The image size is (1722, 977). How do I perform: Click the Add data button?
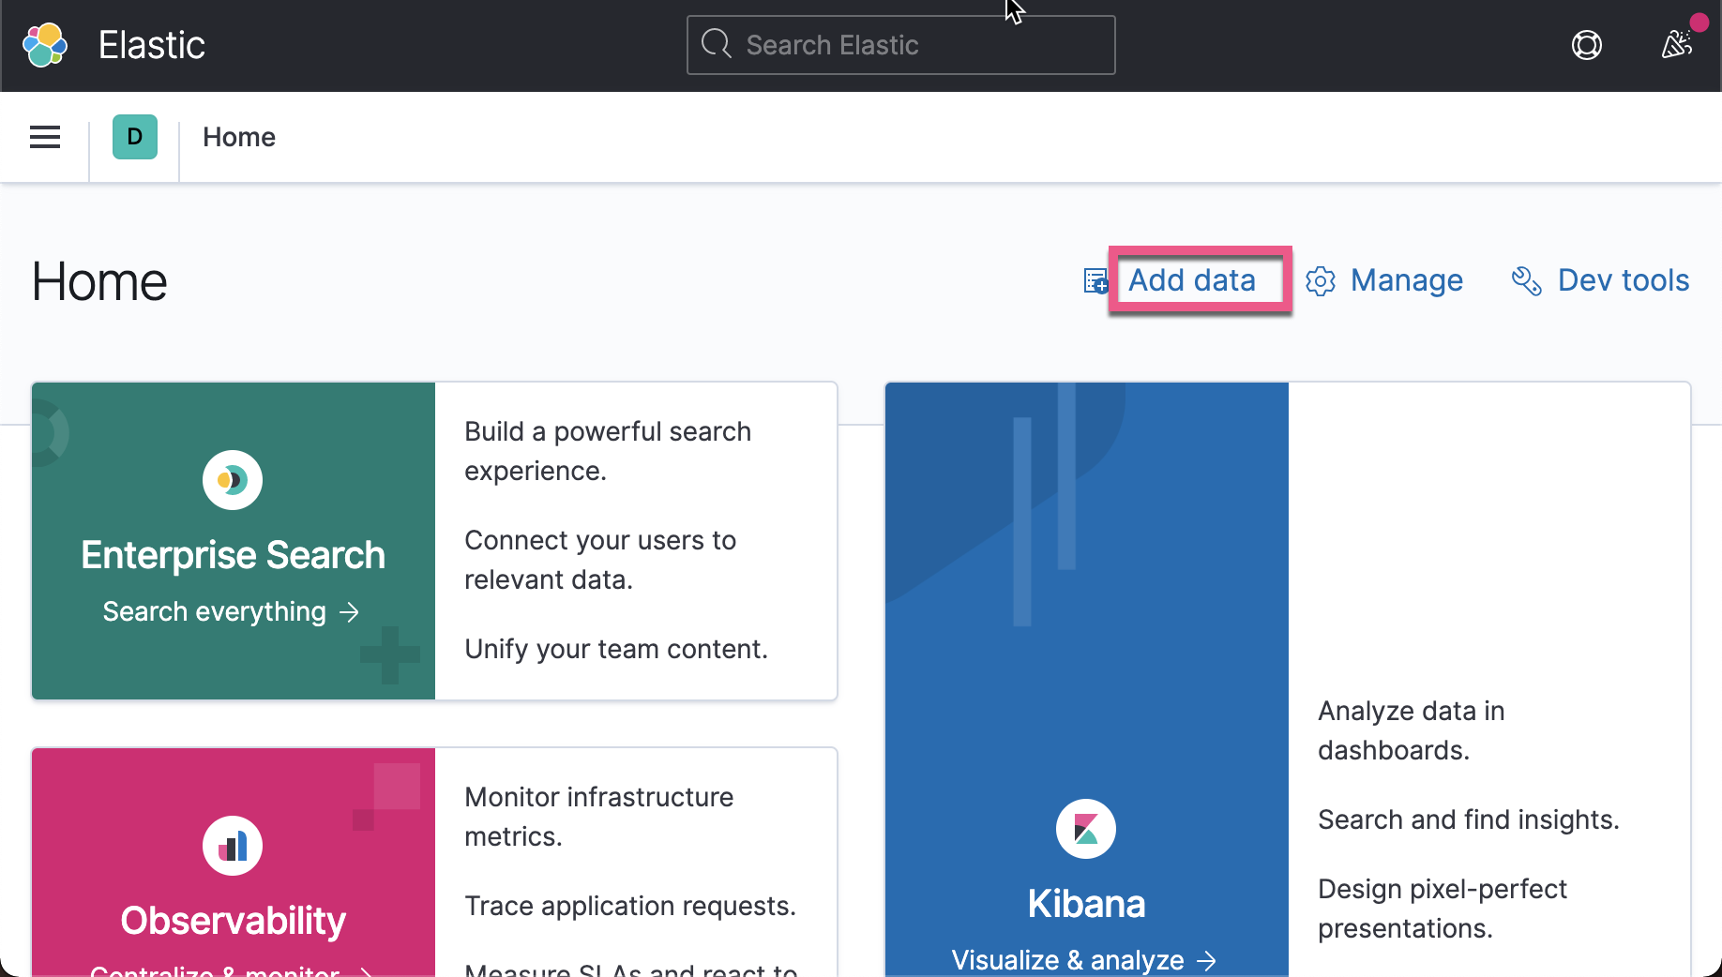[x=1192, y=280]
